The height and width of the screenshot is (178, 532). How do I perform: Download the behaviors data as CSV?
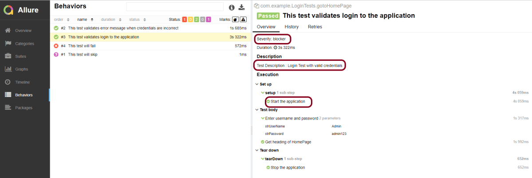click(x=241, y=8)
